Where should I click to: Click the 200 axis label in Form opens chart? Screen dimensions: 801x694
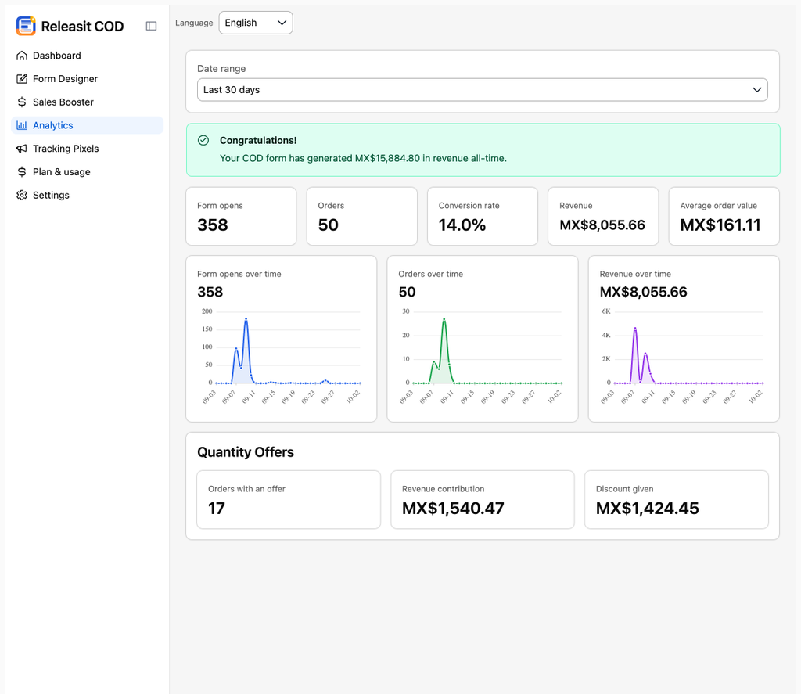207,311
